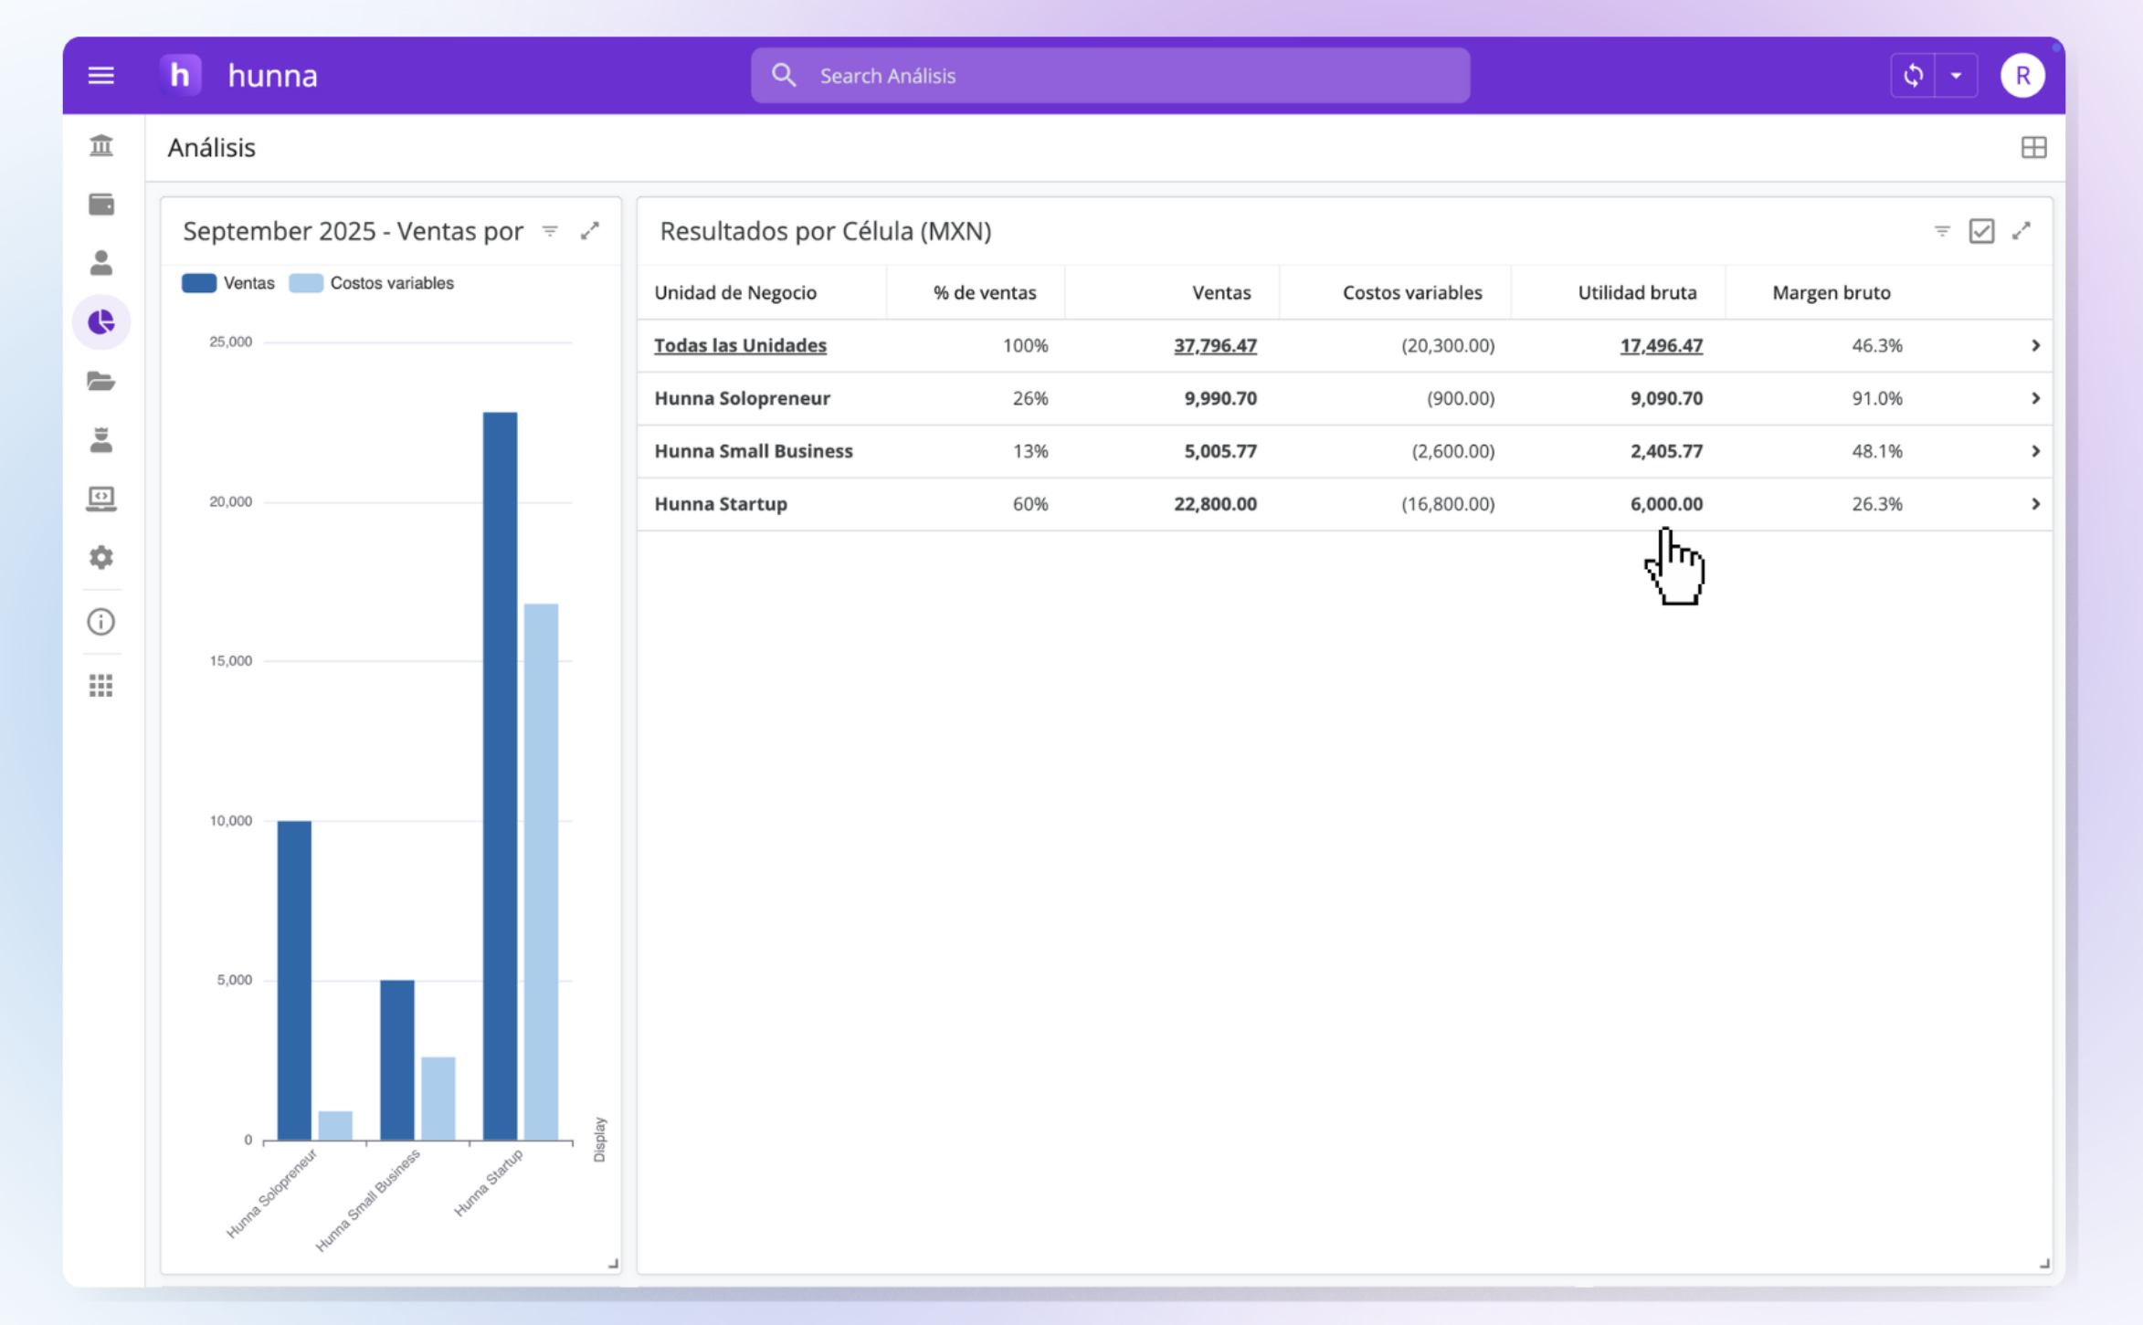Image resolution: width=2143 pixels, height=1325 pixels.
Task: Click the Search Análisis input field
Action: coord(1110,76)
